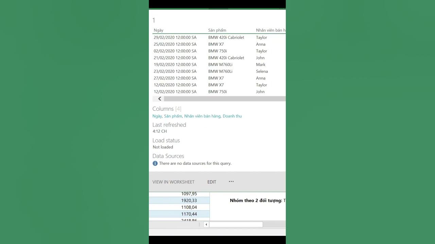Screen dimensions: 435x244
Task: Select cell with value 1097,95
Action: (x=179, y=194)
